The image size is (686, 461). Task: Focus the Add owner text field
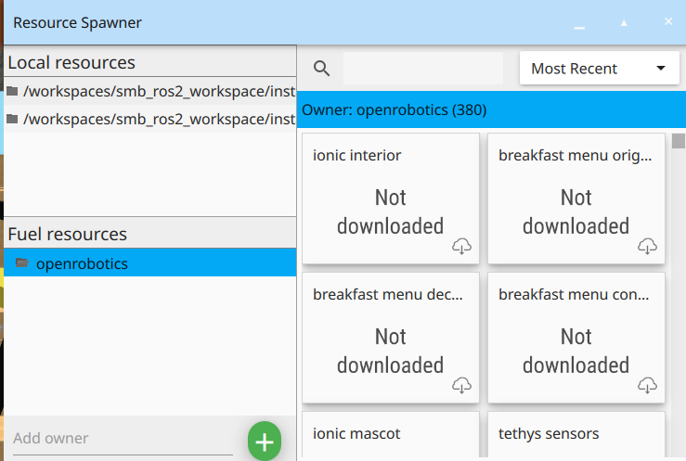click(x=123, y=439)
